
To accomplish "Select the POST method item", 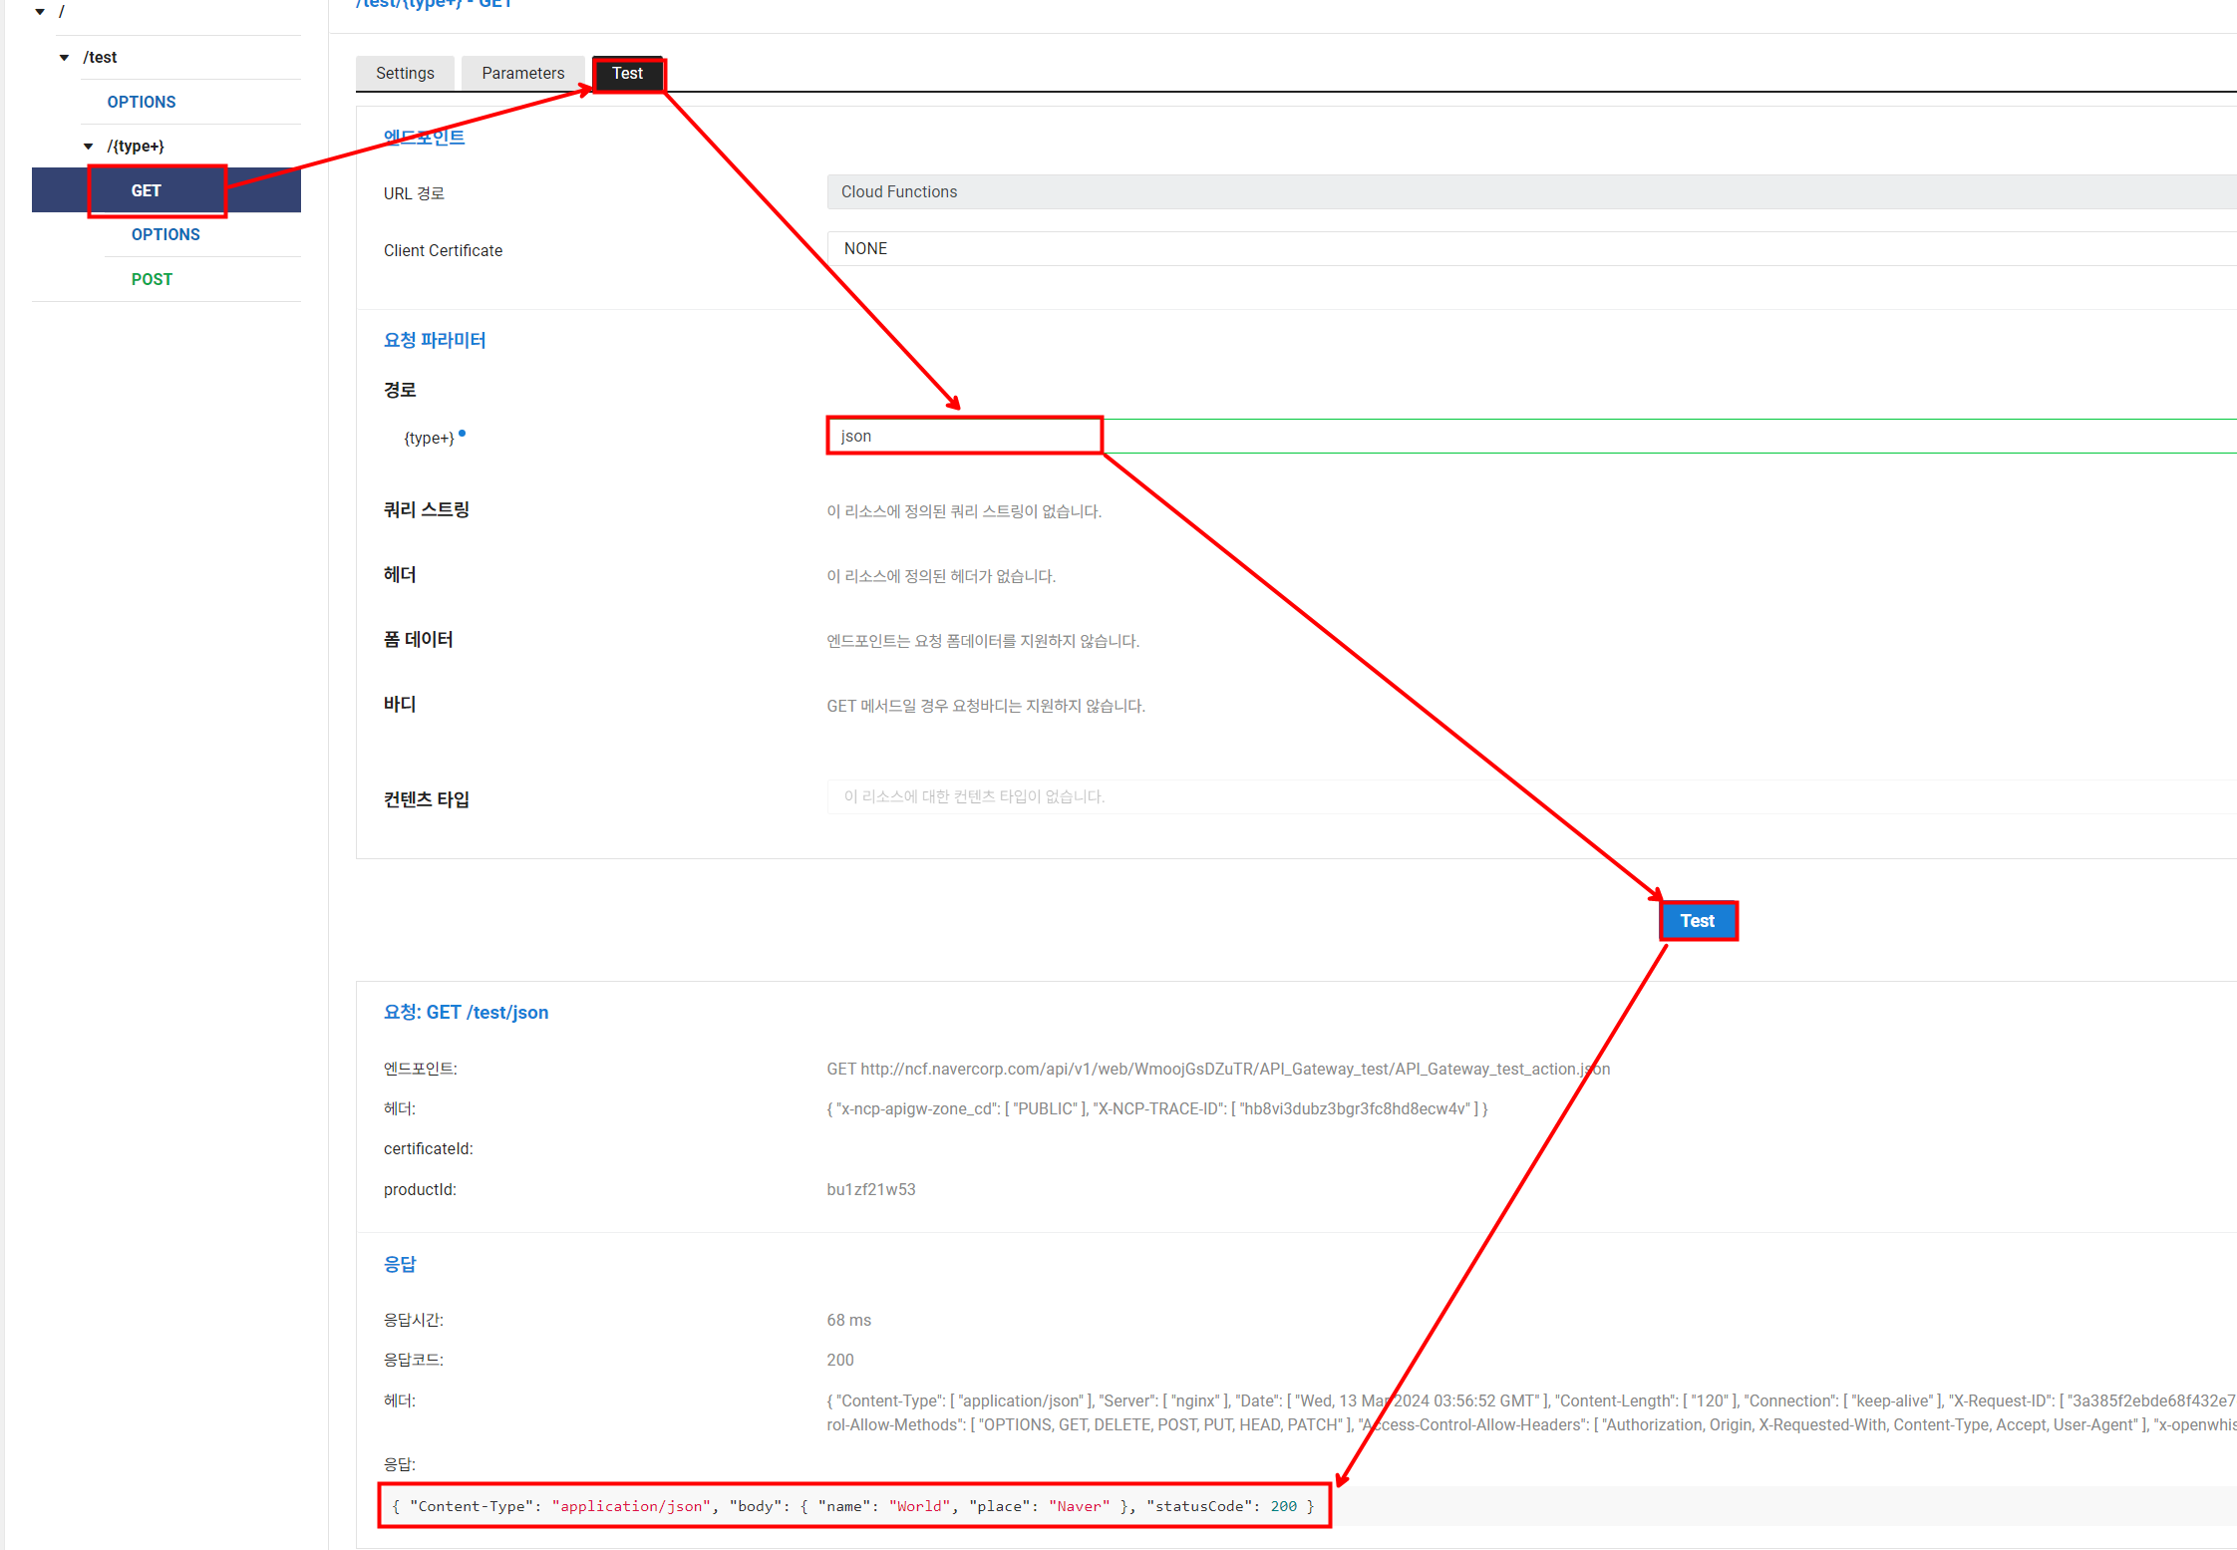I will coord(152,279).
